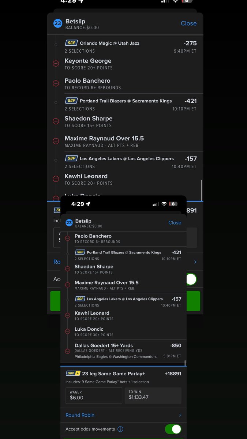Expand Round Robin chevron in front betslip
Viewport: 247px width, 439px height.
(180, 415)
